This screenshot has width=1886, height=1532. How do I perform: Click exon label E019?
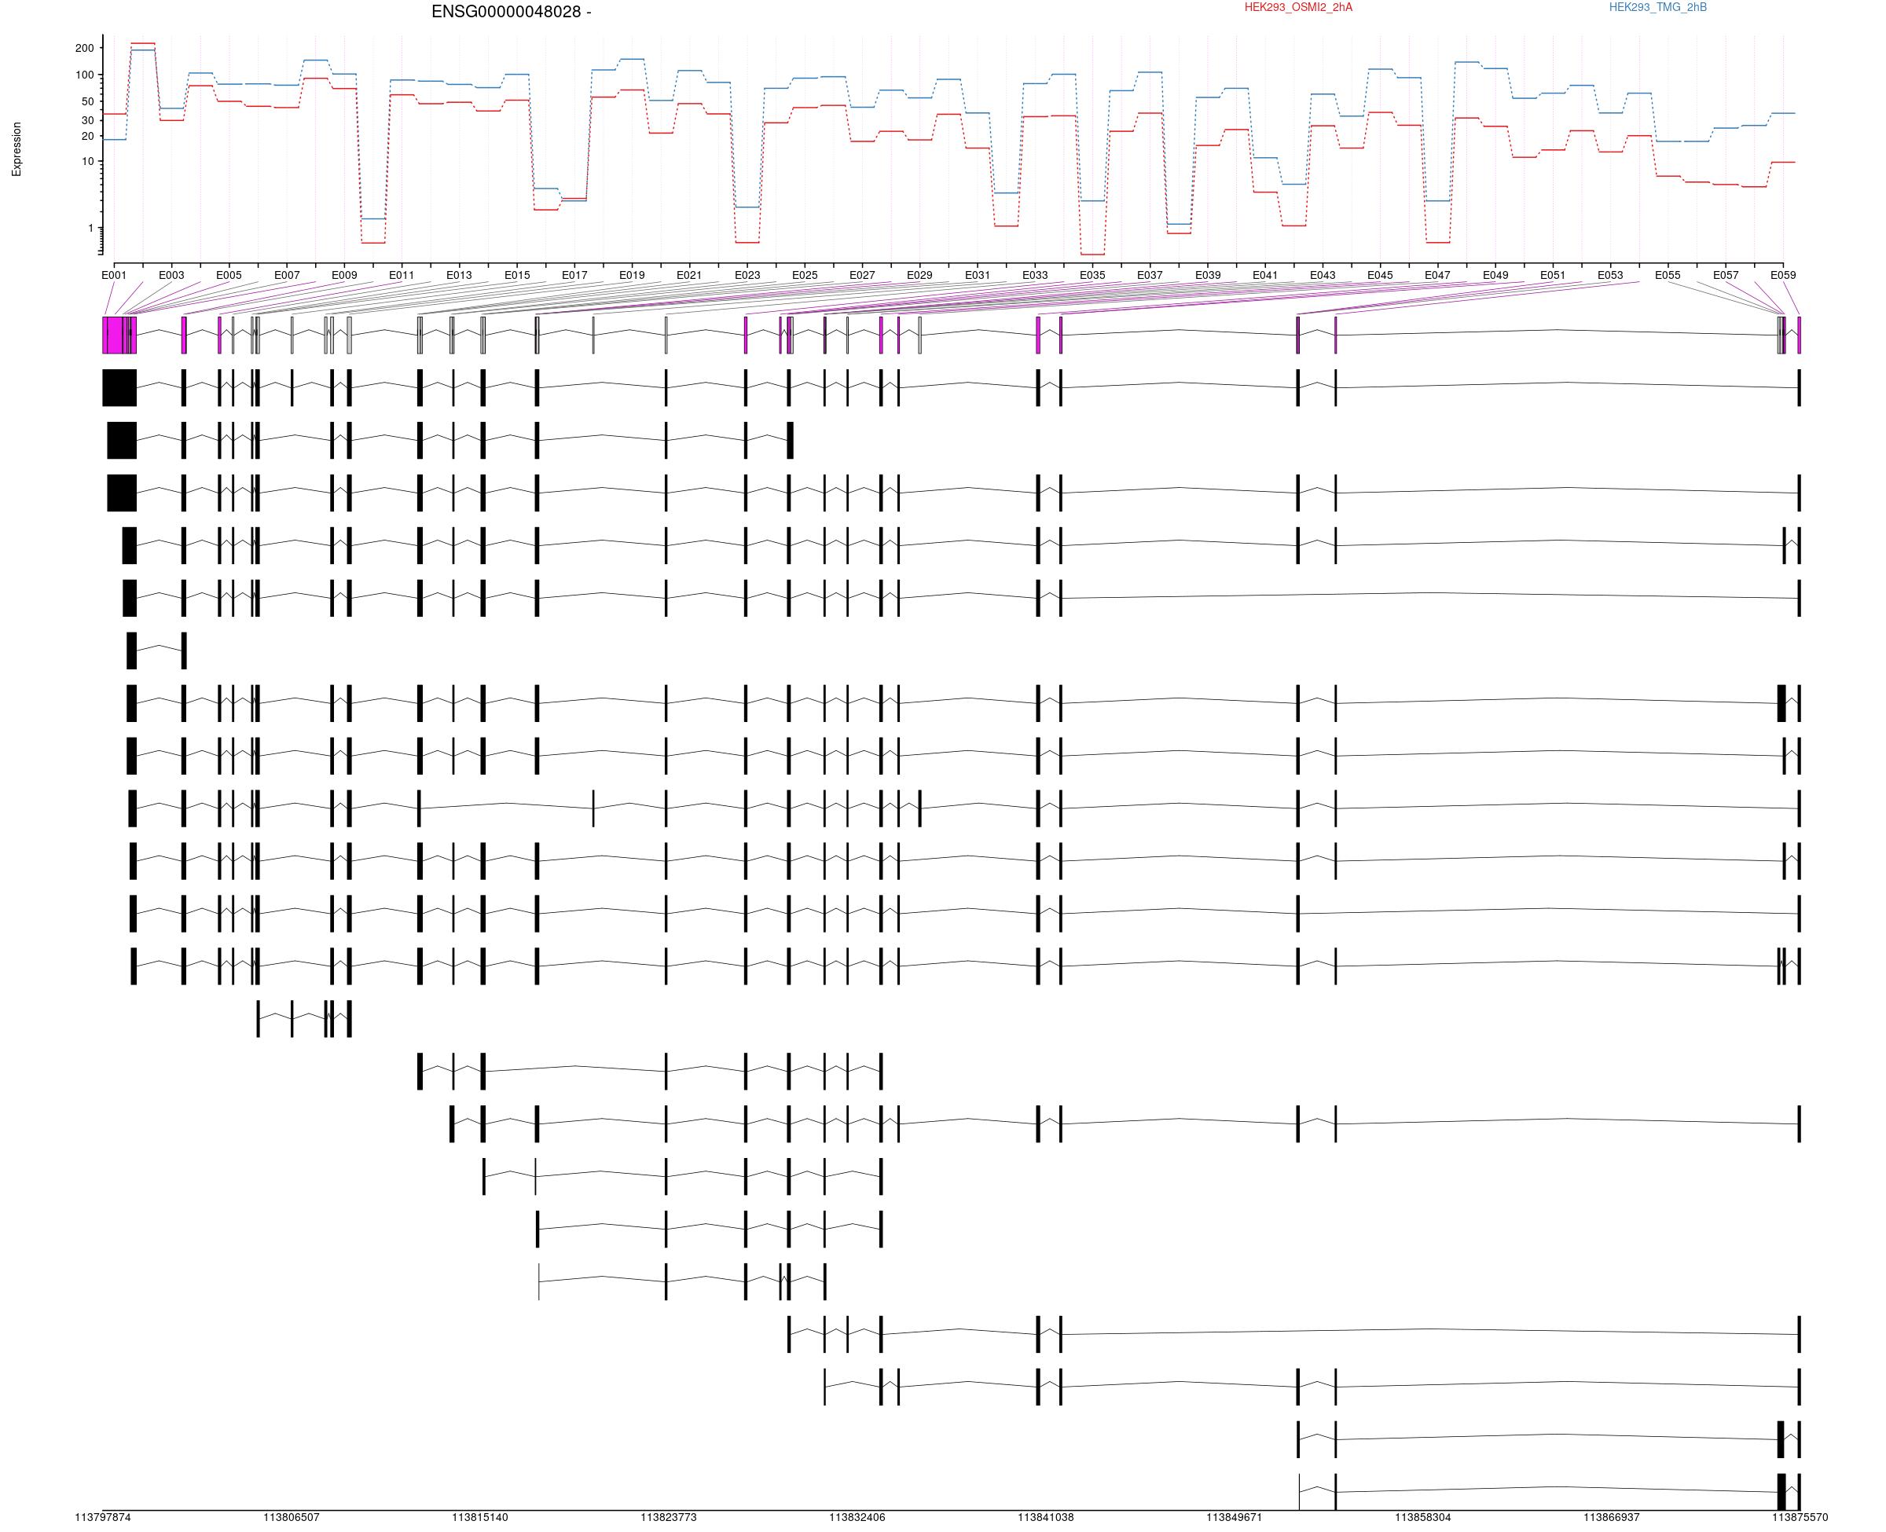[x=632, y=275]
